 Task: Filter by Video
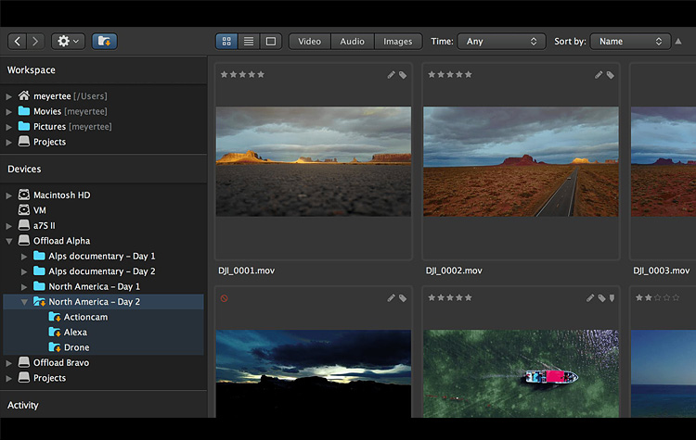[309, 41]
